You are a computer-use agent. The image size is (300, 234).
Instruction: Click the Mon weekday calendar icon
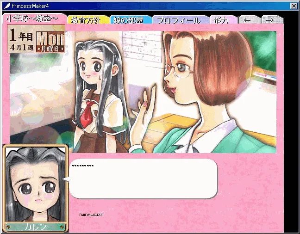(x=50, y=42)
